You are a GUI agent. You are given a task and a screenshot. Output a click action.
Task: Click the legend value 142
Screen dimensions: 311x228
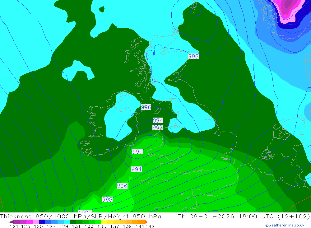click(x=150, y=226)
